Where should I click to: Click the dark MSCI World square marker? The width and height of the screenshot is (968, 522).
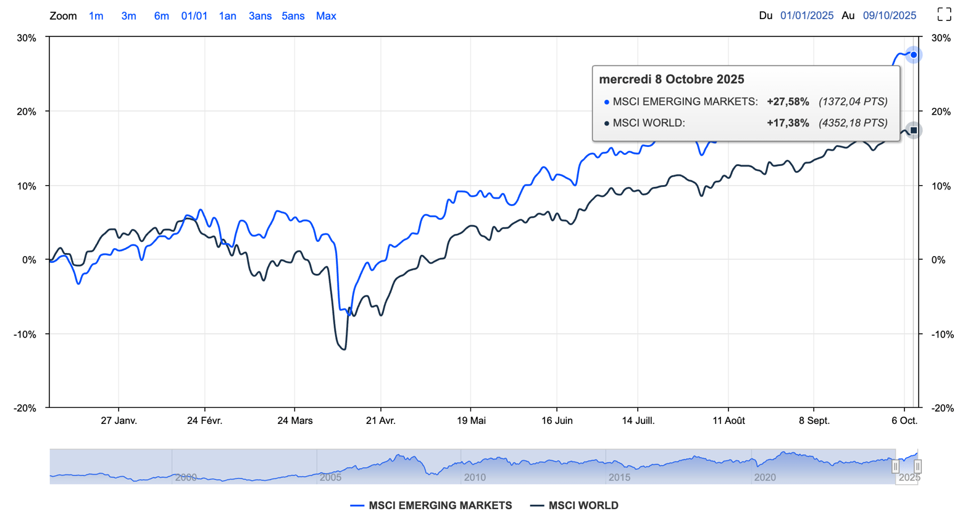pos(914,130)
